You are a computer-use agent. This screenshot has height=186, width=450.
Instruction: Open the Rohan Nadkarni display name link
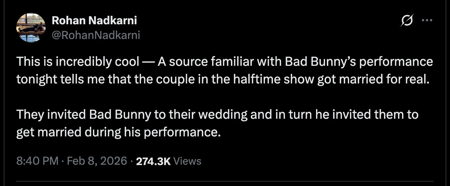tap(94, 21)
